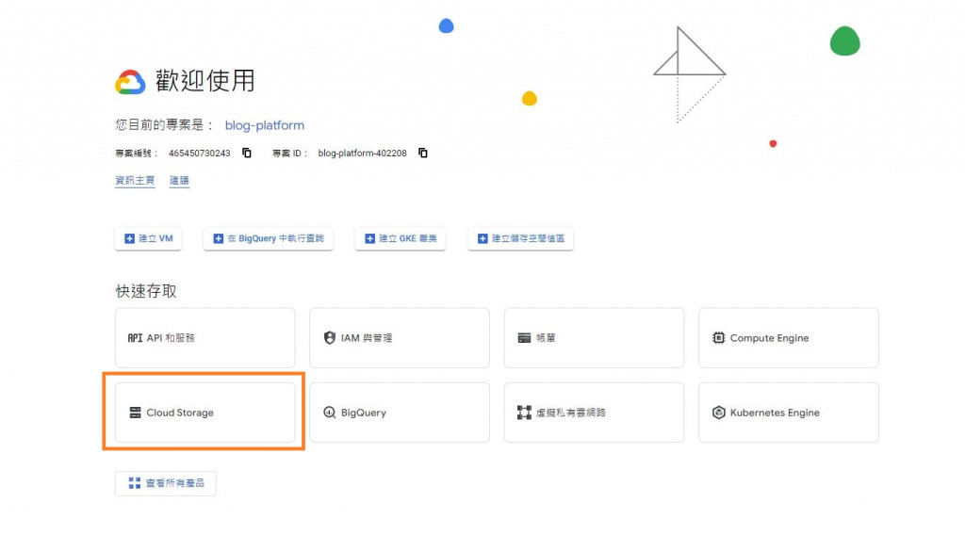Click the plus icon in 建立儲存空間值區
The width and height of the screenshot is (965, 535).
coord(482,238)
